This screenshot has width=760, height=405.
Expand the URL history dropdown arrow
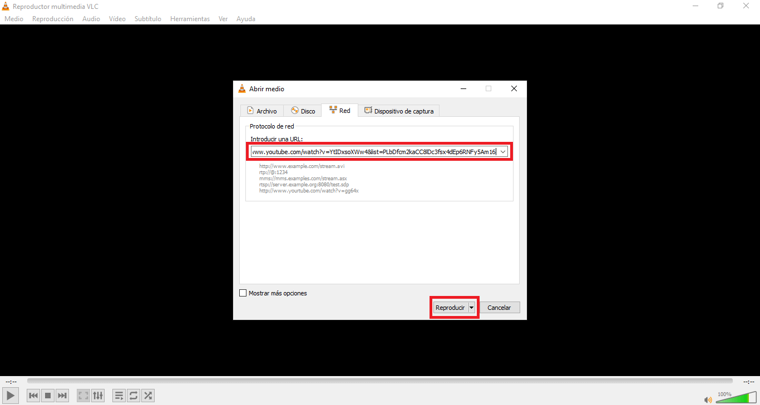[503, 152]
